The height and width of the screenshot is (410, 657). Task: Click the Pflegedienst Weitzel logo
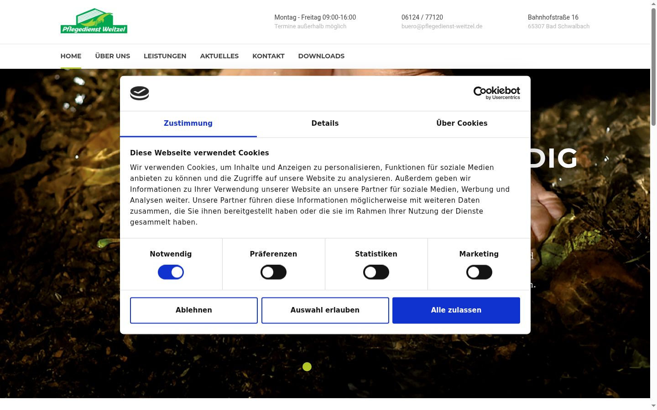tap(94, 21)
